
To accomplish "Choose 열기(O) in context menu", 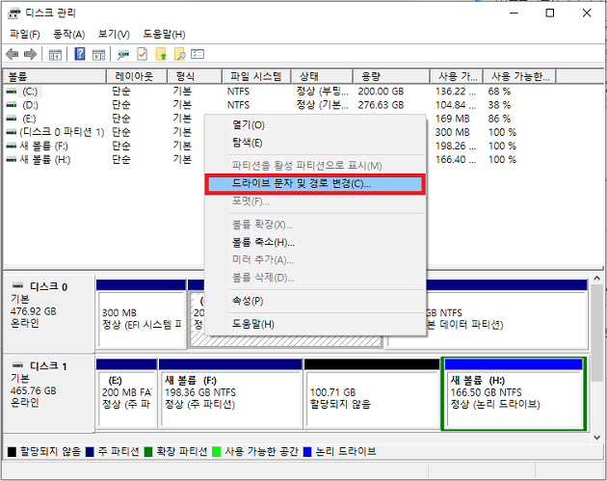I will point(315,125).
